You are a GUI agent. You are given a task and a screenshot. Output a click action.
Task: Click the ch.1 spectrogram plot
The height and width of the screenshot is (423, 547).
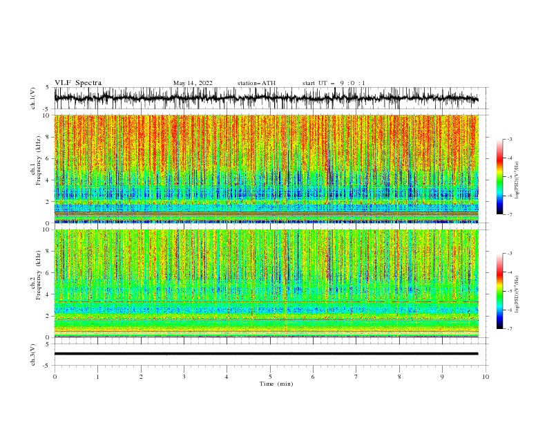point(266,169)
